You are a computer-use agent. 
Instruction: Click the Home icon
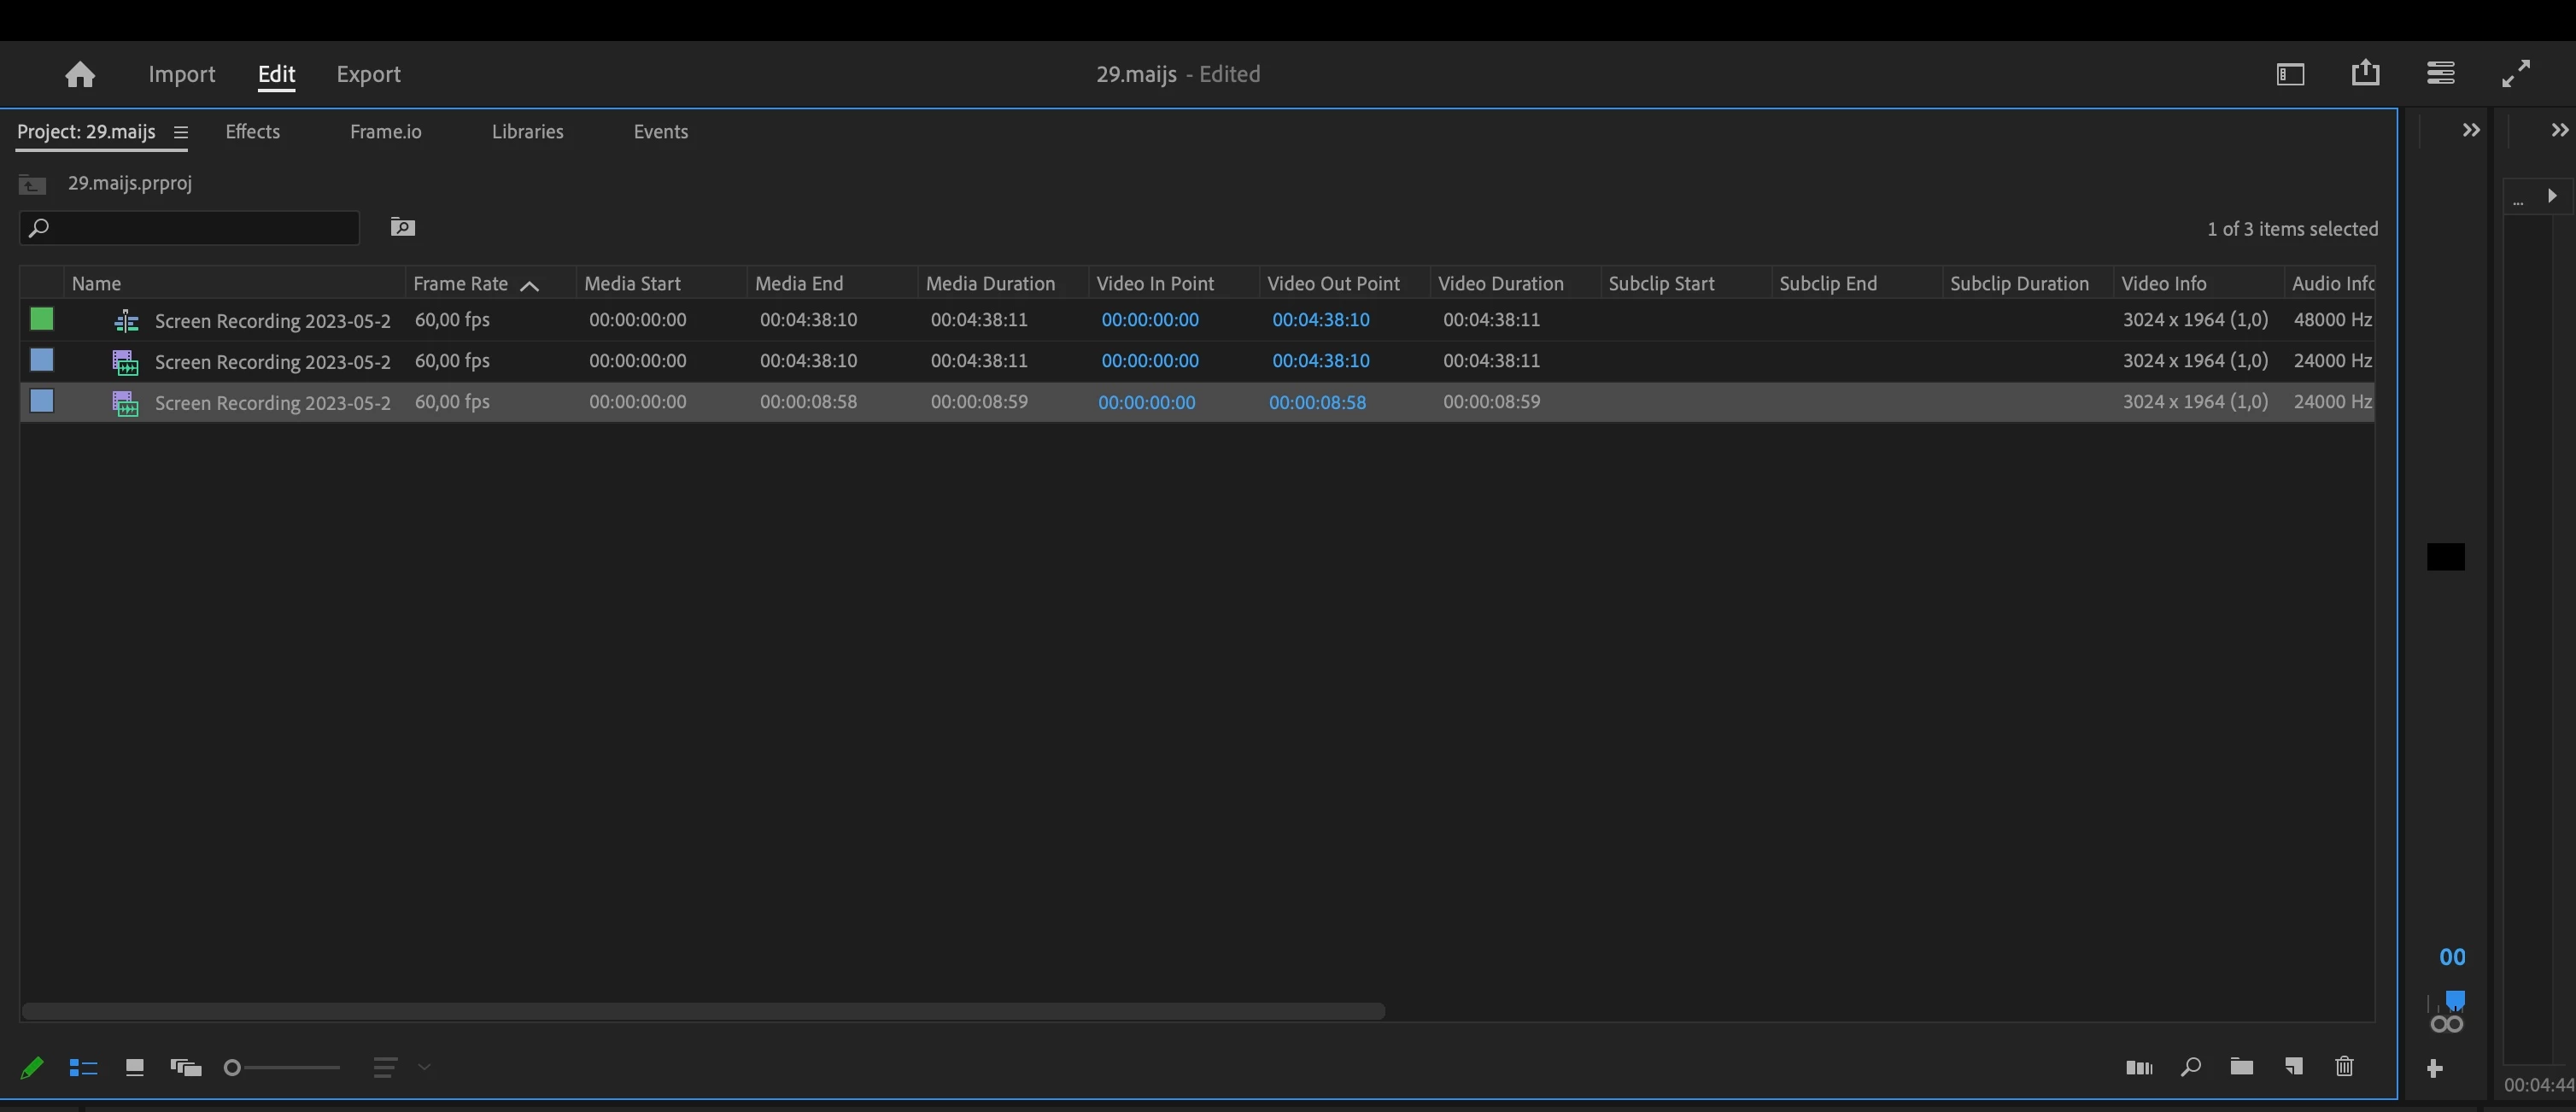click(80, 74)
